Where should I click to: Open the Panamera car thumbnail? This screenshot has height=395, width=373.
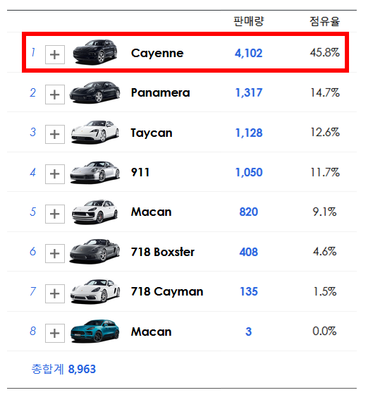(94, 92)
